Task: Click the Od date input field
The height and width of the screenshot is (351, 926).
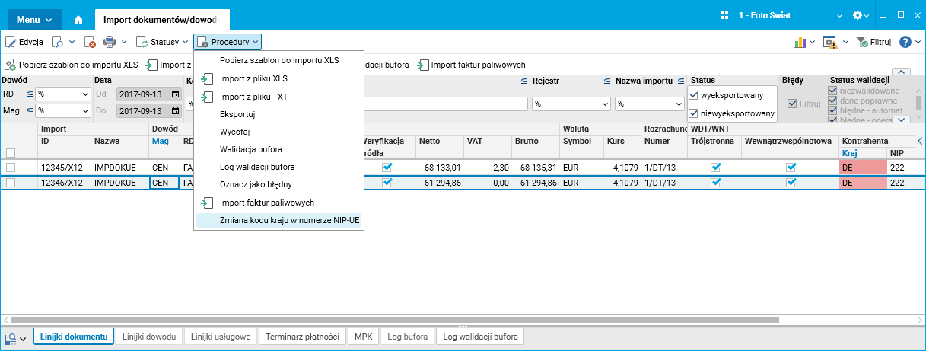Action: [149, 94]
